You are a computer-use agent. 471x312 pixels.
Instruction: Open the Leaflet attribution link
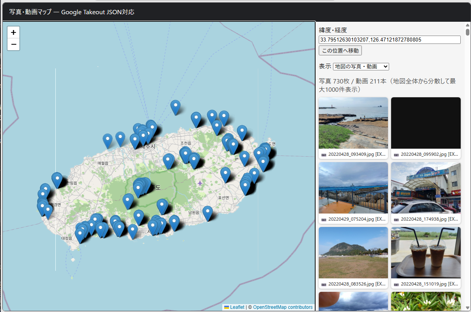pos(237,307)
